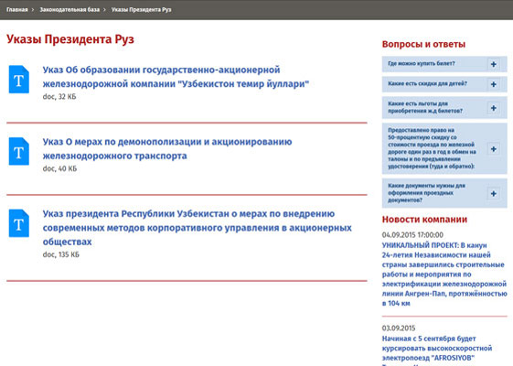Click page title Указы Президента Руз

[x=70, y=39]
